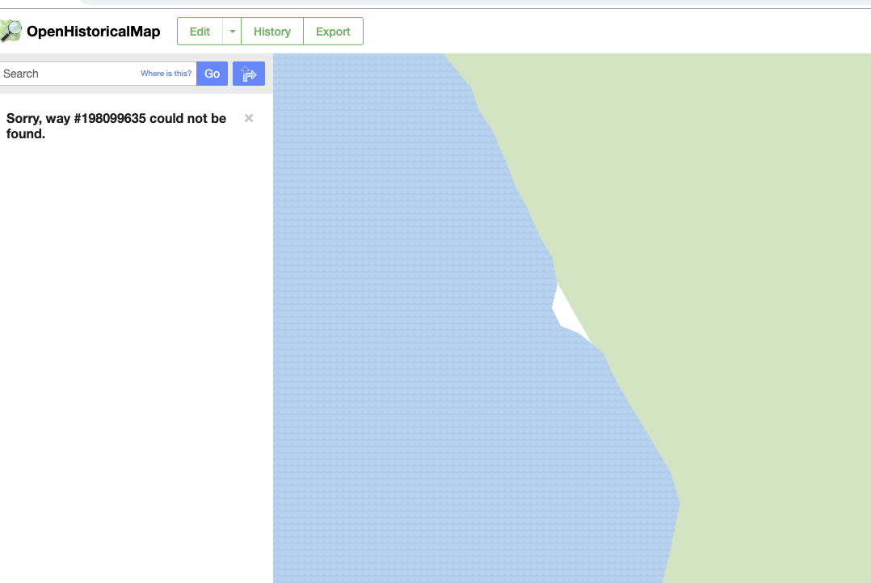Image resolution: width=871 pixels, height=583 pixels.
Task: Open the History page
Action: 271,31
